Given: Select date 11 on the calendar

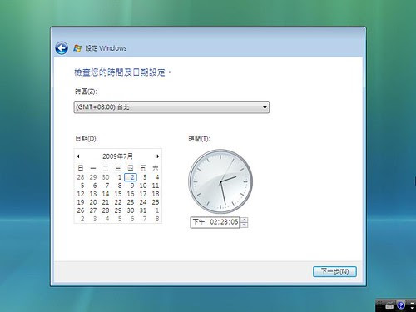Looking at the screenshot, I should tap(156, 186).
